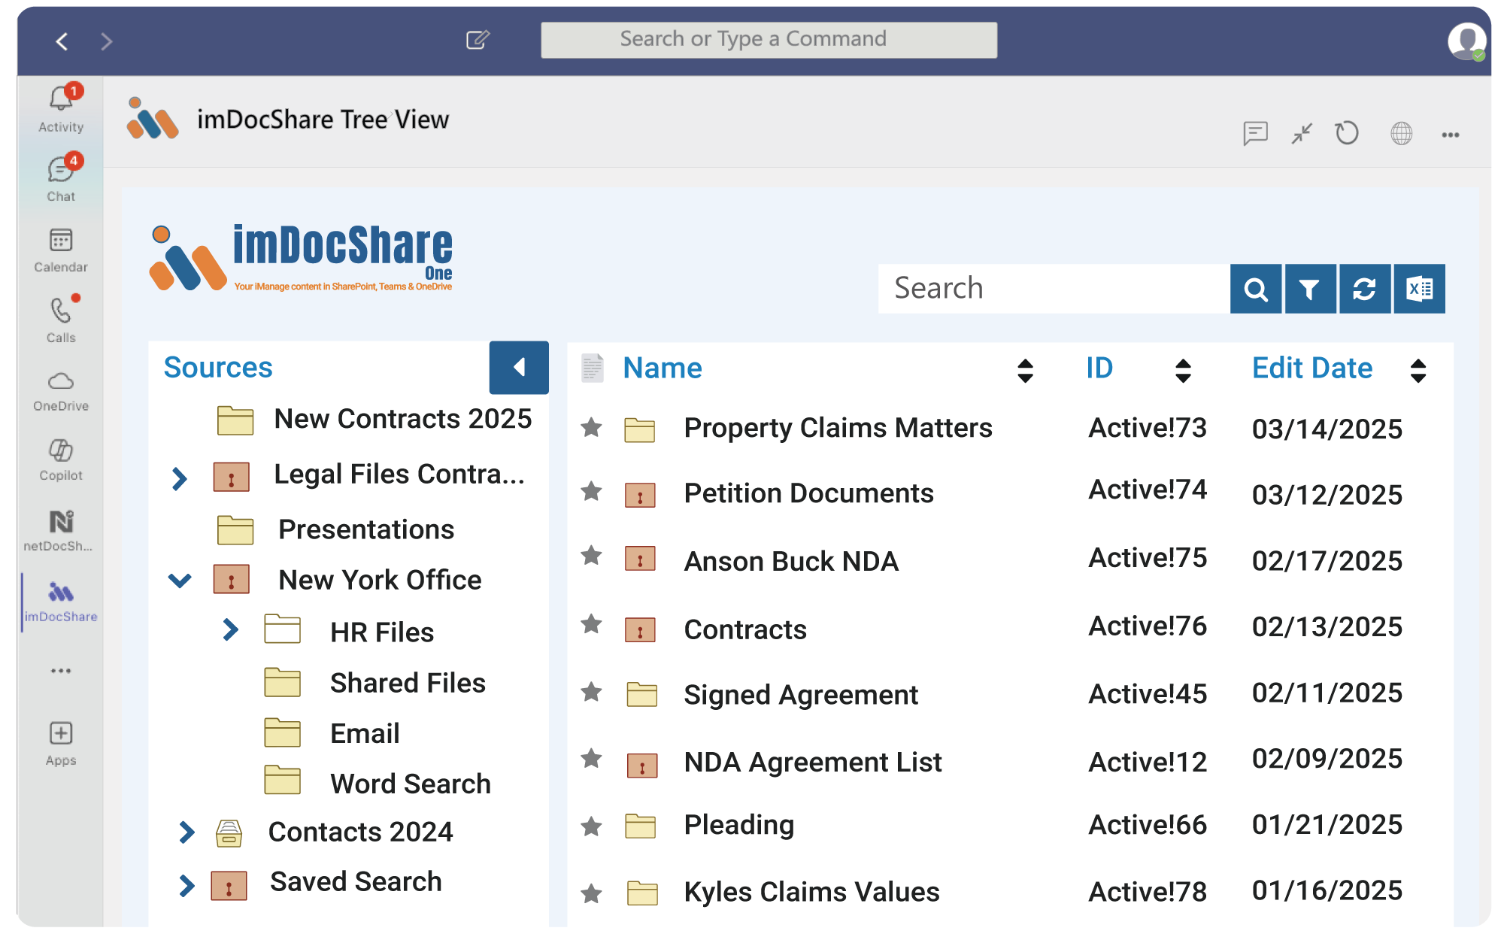Star the Petition Documents row
Image resolution: width=1504 pixels, height=940 pixels.
pyautogui.click(x=592, y=492)
